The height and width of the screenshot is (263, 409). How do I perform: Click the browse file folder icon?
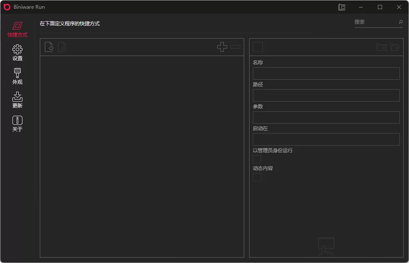pos(381,47)
